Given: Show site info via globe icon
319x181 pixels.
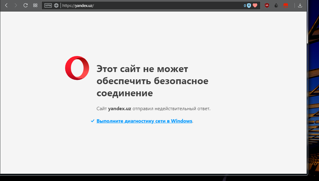Looking at the screenshot, I should click(56, 5).
